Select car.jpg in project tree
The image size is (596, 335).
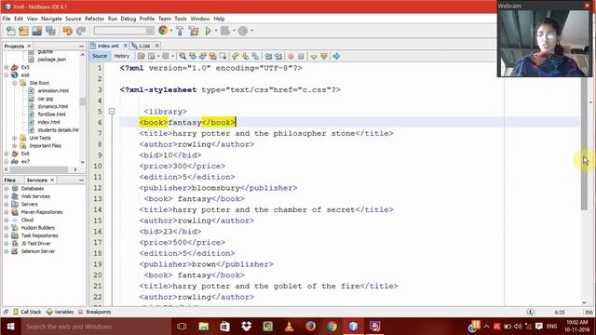[x=46, y=99]
